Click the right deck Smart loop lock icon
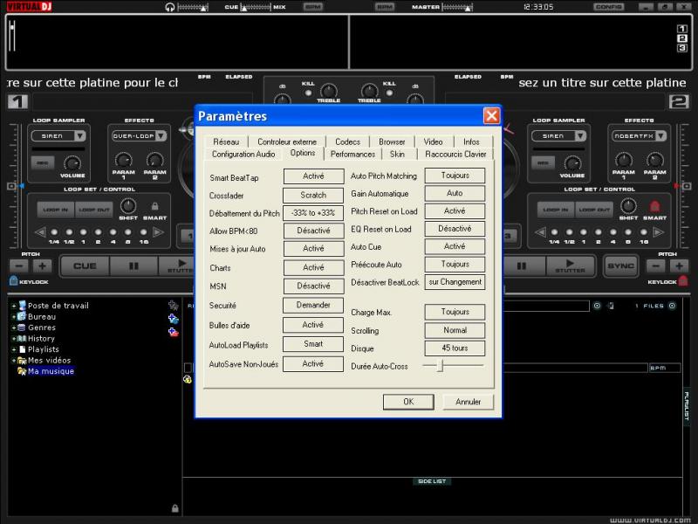This screenshot has height=524, width=698. [654, 207]
